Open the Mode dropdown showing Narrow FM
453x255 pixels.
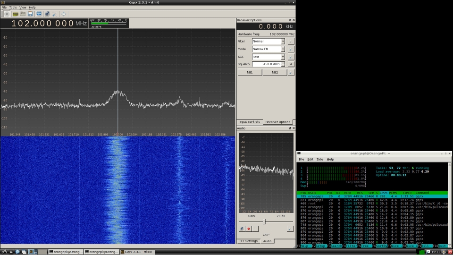(x=268, y=49)
